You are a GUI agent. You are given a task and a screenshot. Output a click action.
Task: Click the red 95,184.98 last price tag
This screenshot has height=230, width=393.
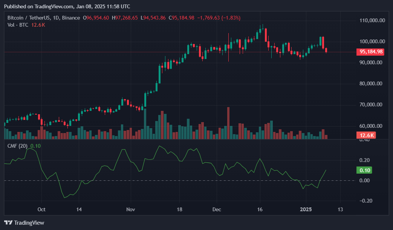coord(370,52)
